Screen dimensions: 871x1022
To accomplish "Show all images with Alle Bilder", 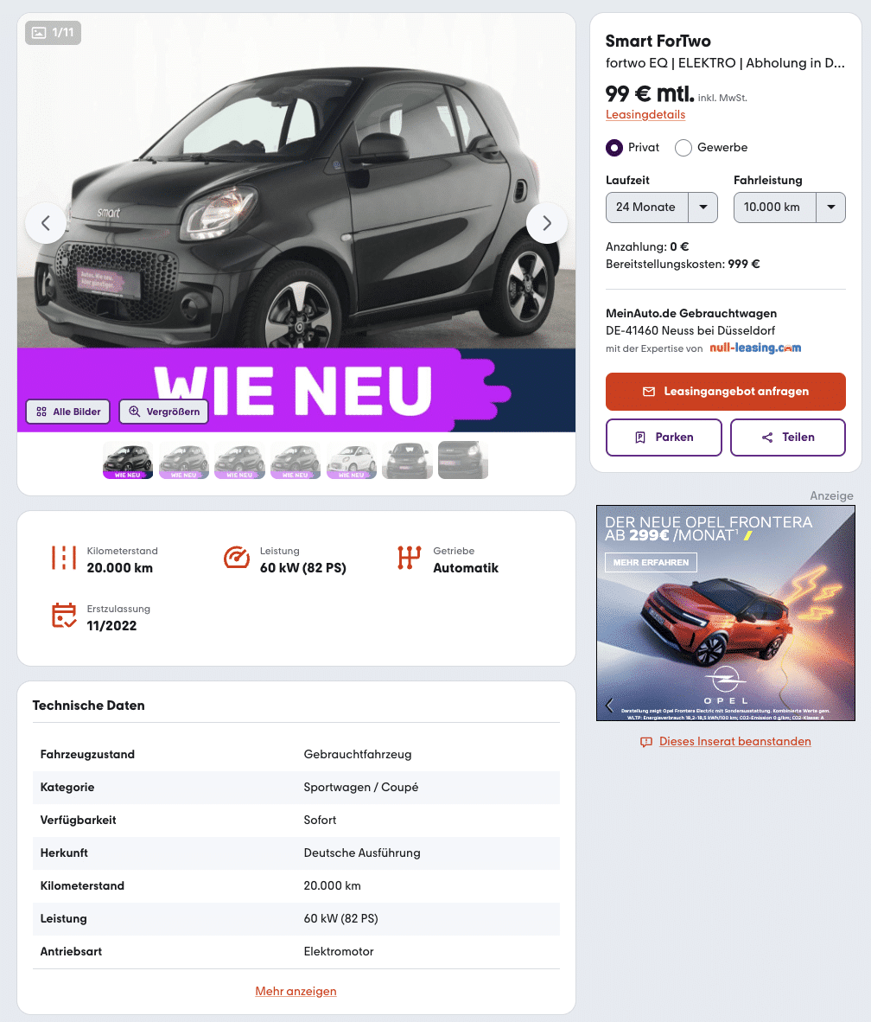I will 68,412.
